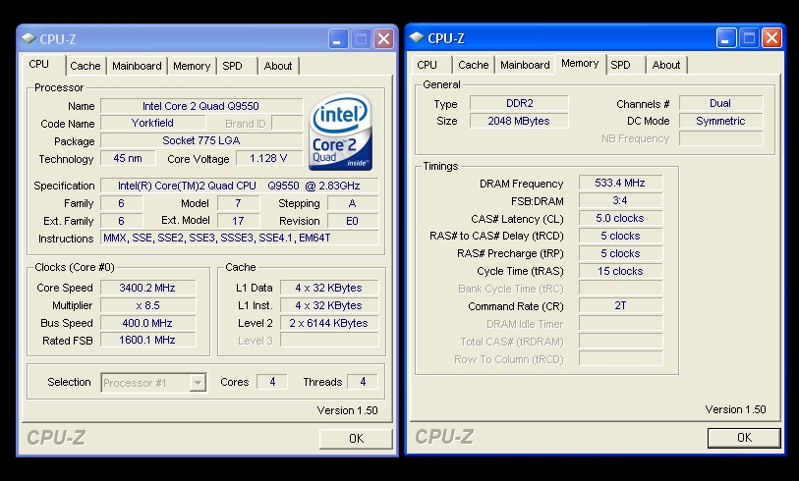This screenshot has height=481, width=799.
Task: Click the empty NB Frequency field
Action: 720,138
